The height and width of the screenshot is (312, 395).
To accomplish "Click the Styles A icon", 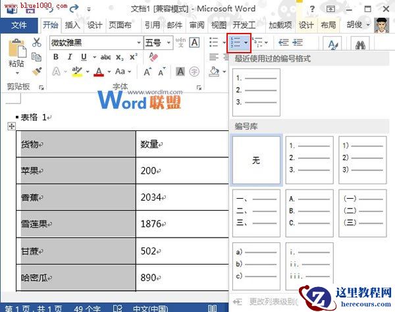I will 332,44.
